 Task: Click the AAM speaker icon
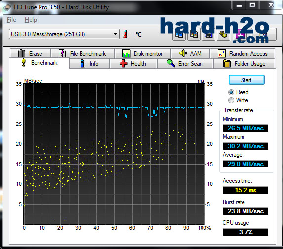click(x=183, y=53)
